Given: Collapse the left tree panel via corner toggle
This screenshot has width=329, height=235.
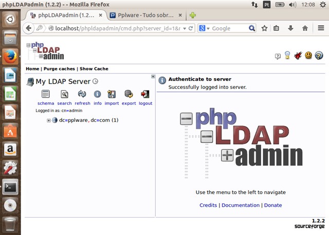Looking at the screenshot, I should point(153,77).
